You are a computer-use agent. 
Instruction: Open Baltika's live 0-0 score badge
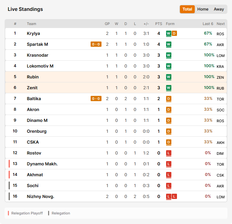pos(96,98)
